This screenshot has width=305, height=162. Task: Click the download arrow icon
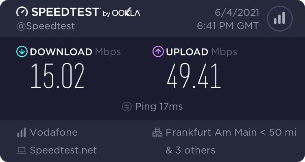coord(22,52)
